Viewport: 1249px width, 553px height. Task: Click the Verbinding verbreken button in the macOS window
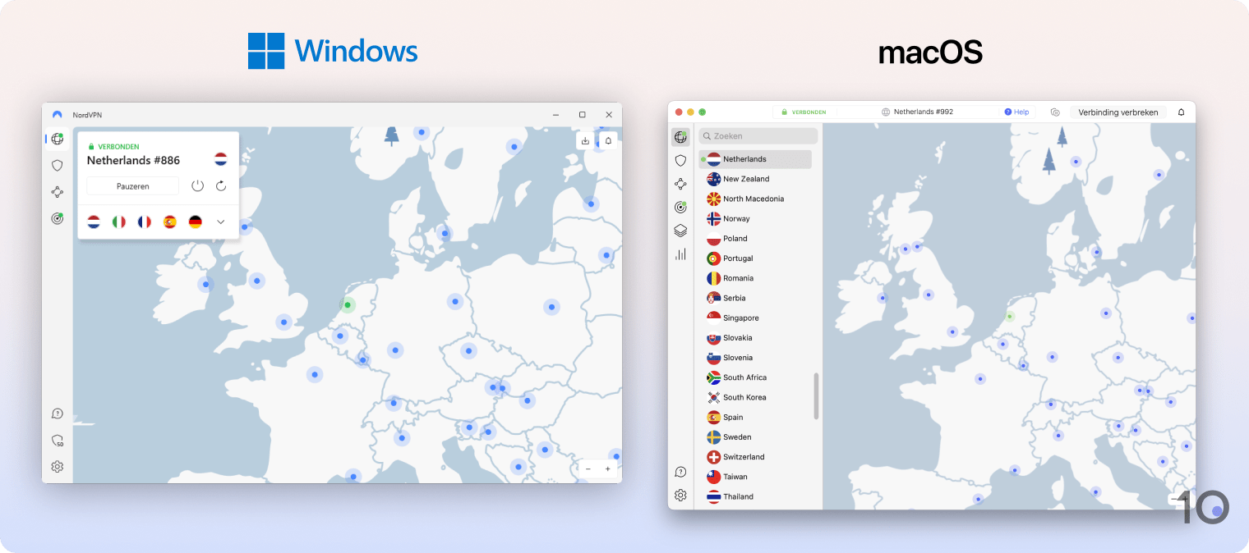click(x=1118, y=112)
